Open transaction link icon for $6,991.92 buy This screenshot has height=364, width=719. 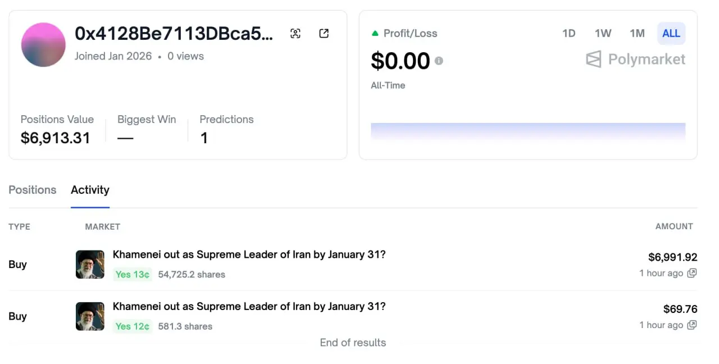(692, 273)
